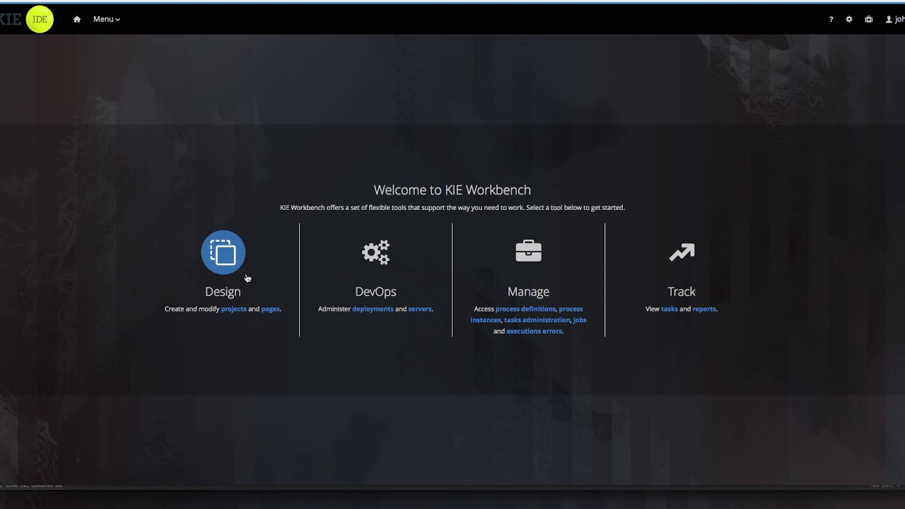Click the home icon in the top bar

tap(77, 19)
